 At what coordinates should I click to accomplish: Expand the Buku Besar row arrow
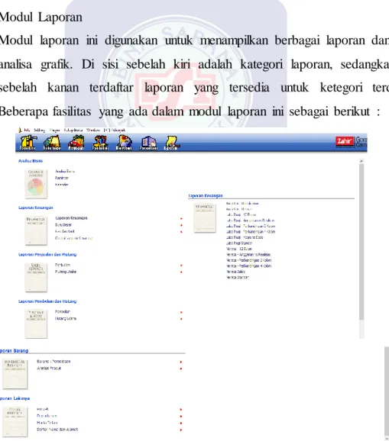coord(181,225)
